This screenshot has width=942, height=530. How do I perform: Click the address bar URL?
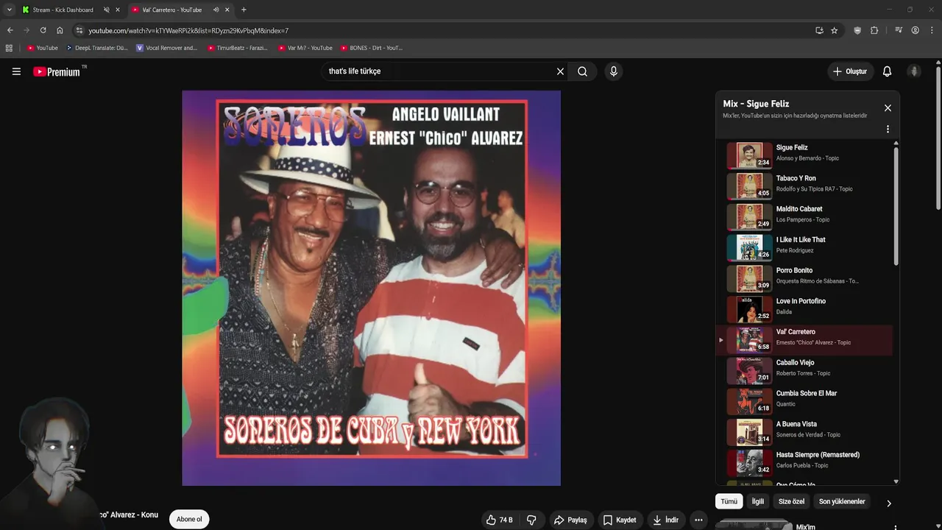pyautogui.click(x=188, y=31)
